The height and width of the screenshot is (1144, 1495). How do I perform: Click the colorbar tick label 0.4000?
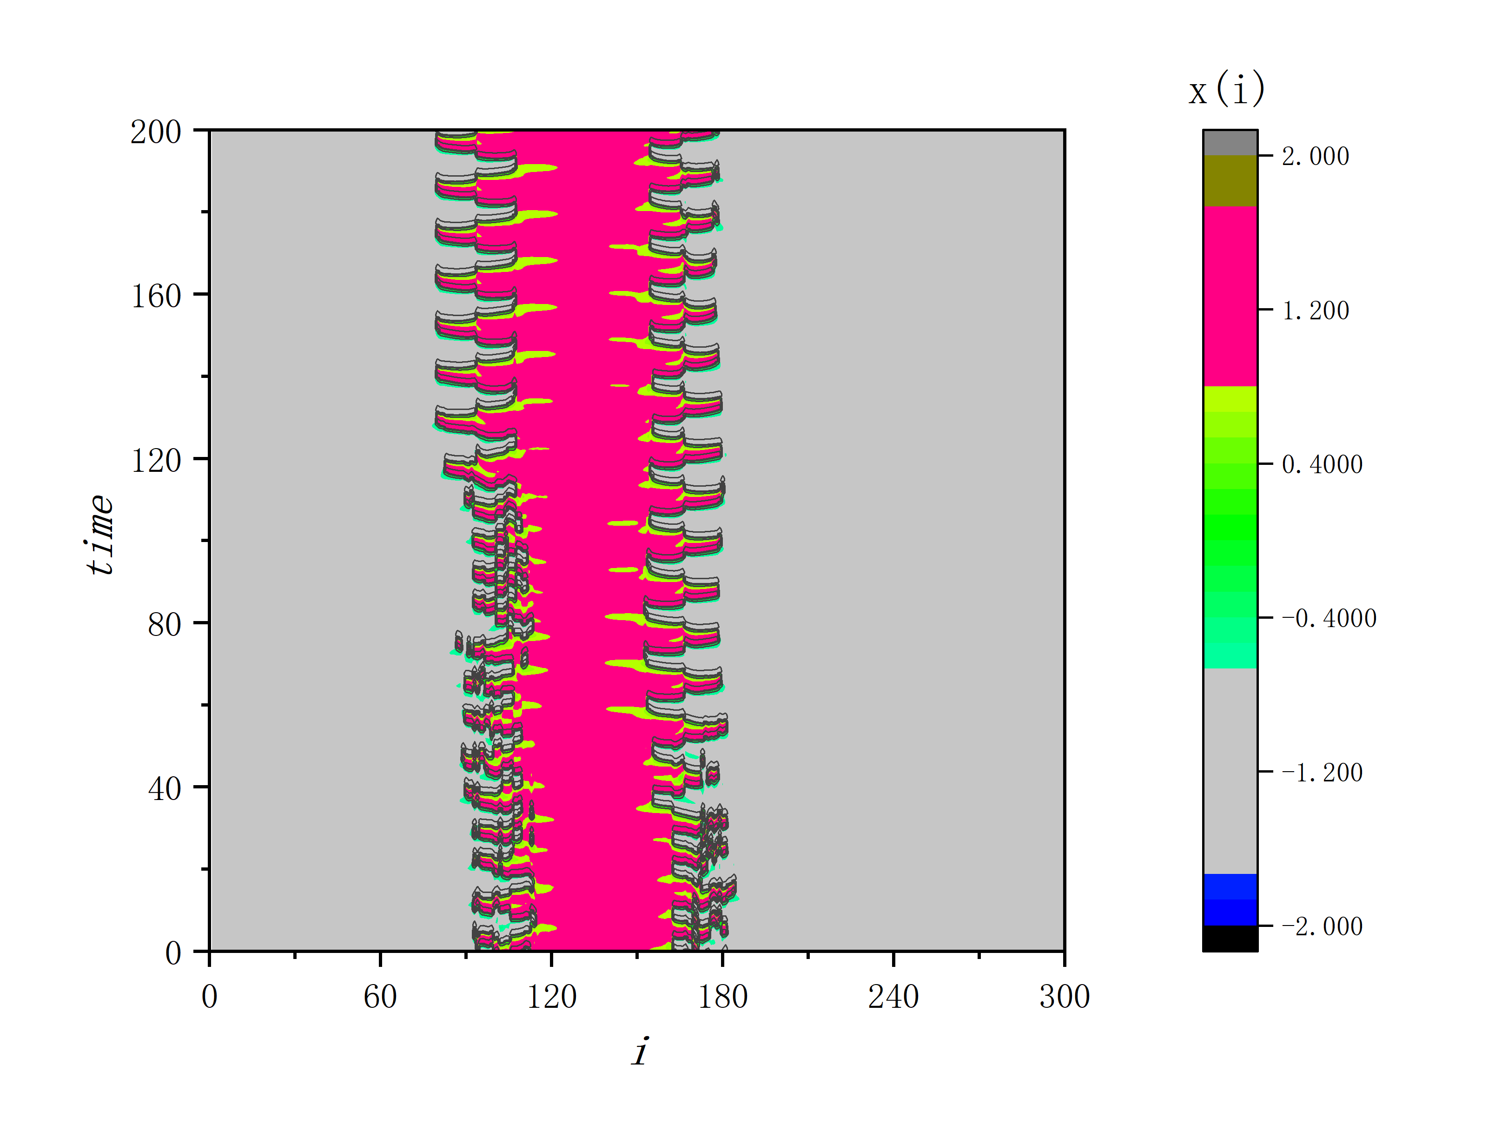(x=1322, y=464)
